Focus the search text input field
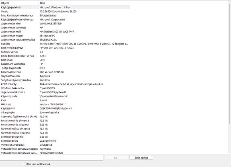 [51, 158]
